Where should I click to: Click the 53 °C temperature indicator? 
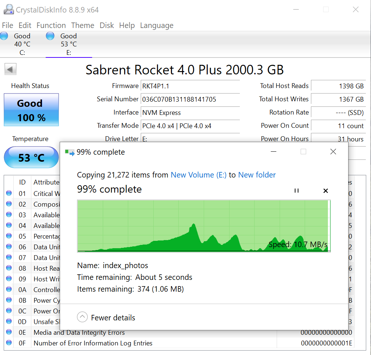tap(31, 158)
